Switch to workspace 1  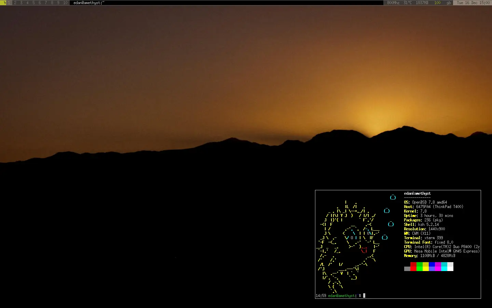(9, 3)
